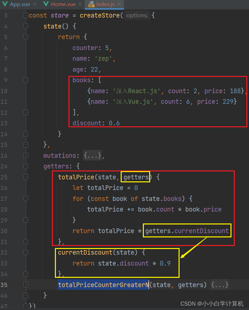The image size is (249, 310).
Task: Collapse the state() function at line 4
Action: [x=26, y=26]
